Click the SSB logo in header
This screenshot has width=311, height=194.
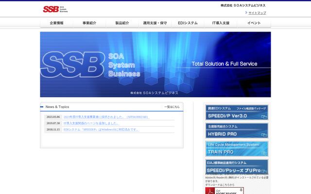click(x=55, y=9)
